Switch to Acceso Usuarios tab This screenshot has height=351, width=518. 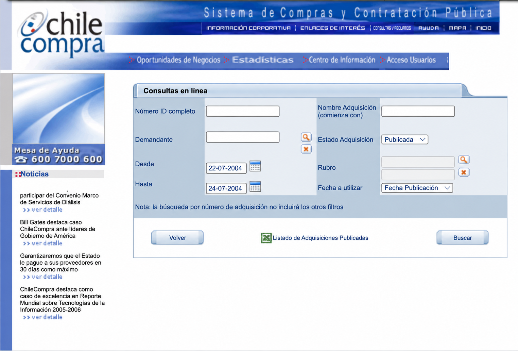(x=411, y=60)
